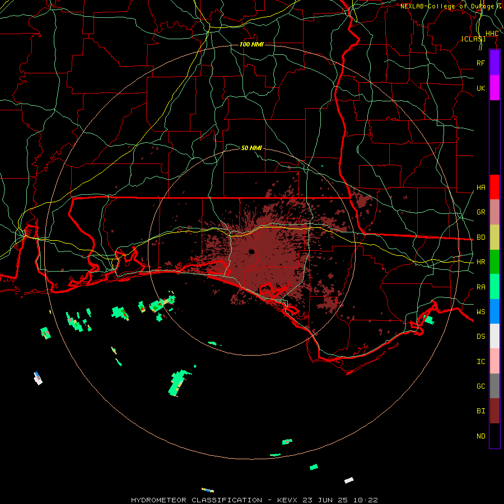This screenshot has width=504, height=504.
Task: Click the 'HR' legend label
Action: coord(480,262)
